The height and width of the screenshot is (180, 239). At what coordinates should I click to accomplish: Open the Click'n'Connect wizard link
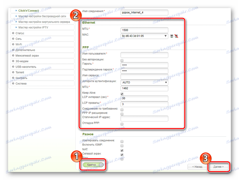point(28,11)
